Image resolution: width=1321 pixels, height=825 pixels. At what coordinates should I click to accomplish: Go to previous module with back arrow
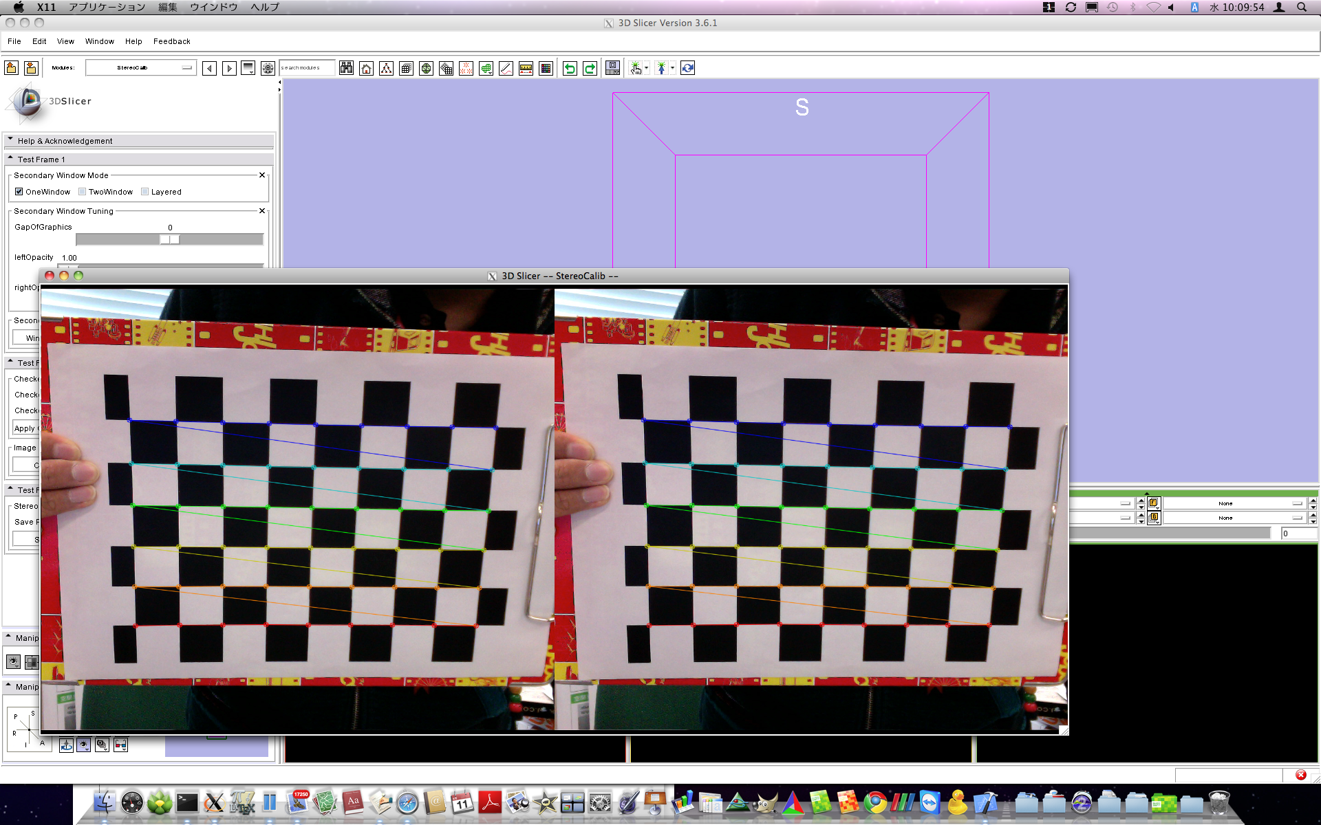click(x=210, y=68)
